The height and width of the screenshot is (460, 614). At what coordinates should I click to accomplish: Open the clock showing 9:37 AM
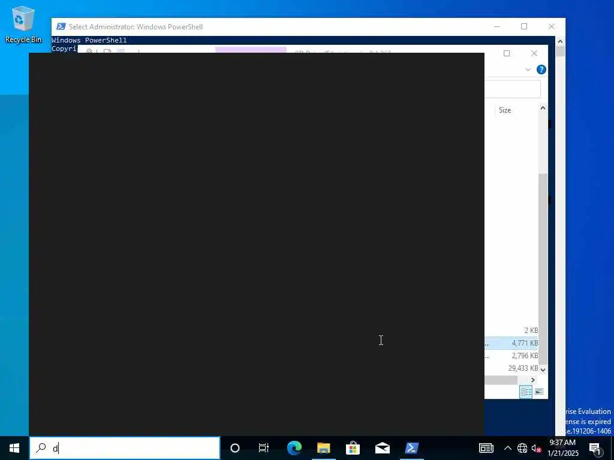point(563,448)
